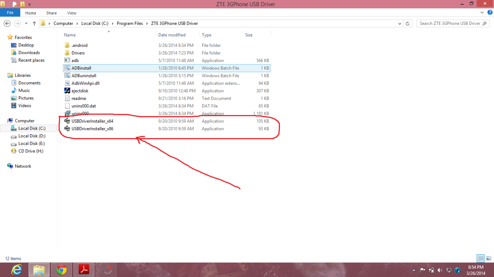Open Google Chrome from the taskbar
Image resolution: width=494 pixels, height=277 pixels.
[x=61, y=270]
